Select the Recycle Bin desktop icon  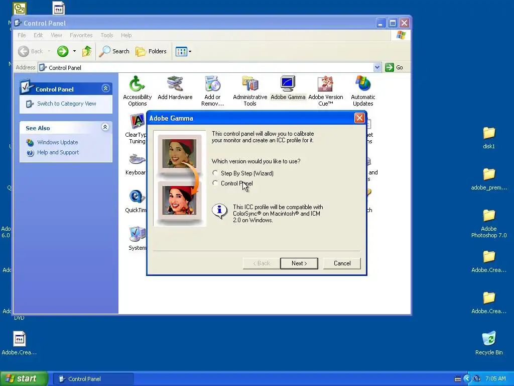coord(489,343)
